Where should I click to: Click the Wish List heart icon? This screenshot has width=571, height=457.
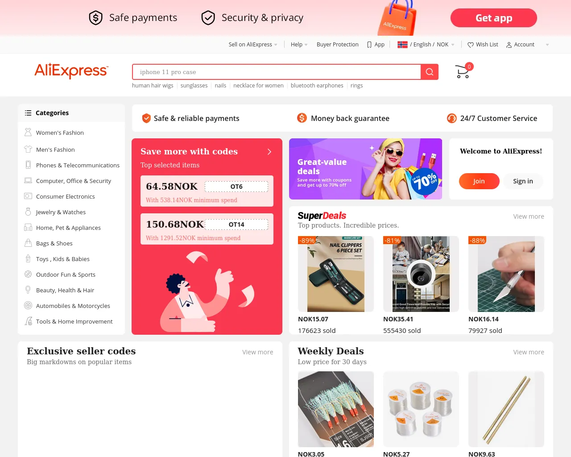click(x=471, y=45)
